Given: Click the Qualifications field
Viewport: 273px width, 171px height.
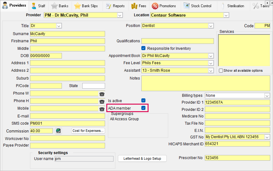Looking at the screenshot, I should point(178,41).
